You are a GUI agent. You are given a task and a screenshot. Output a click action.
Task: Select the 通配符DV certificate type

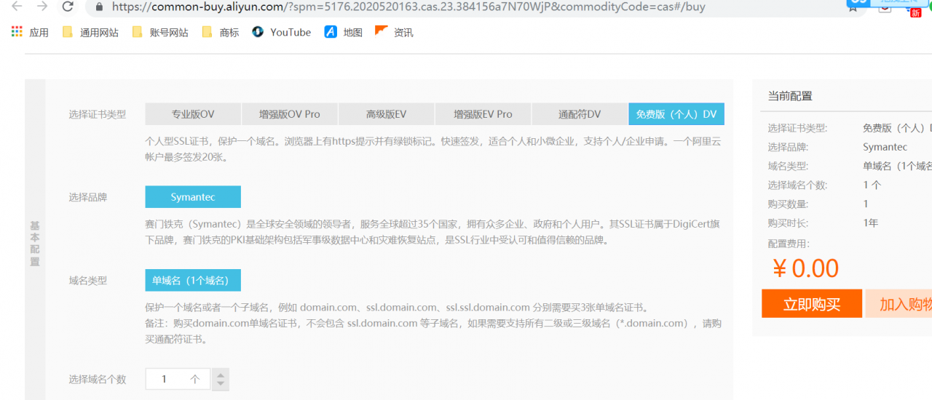580,114
